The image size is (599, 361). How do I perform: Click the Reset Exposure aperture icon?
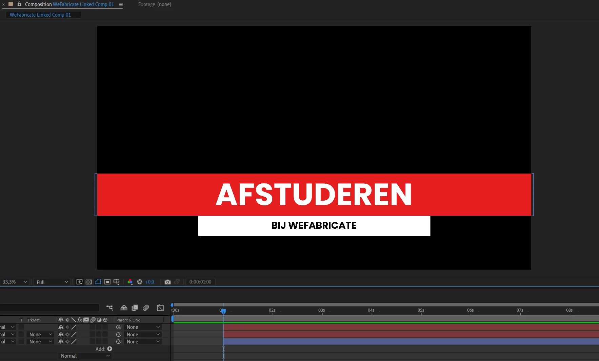click(140, 282)
